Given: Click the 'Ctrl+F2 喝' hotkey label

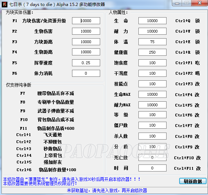Looking at the screenshot, I should point(187,73).
